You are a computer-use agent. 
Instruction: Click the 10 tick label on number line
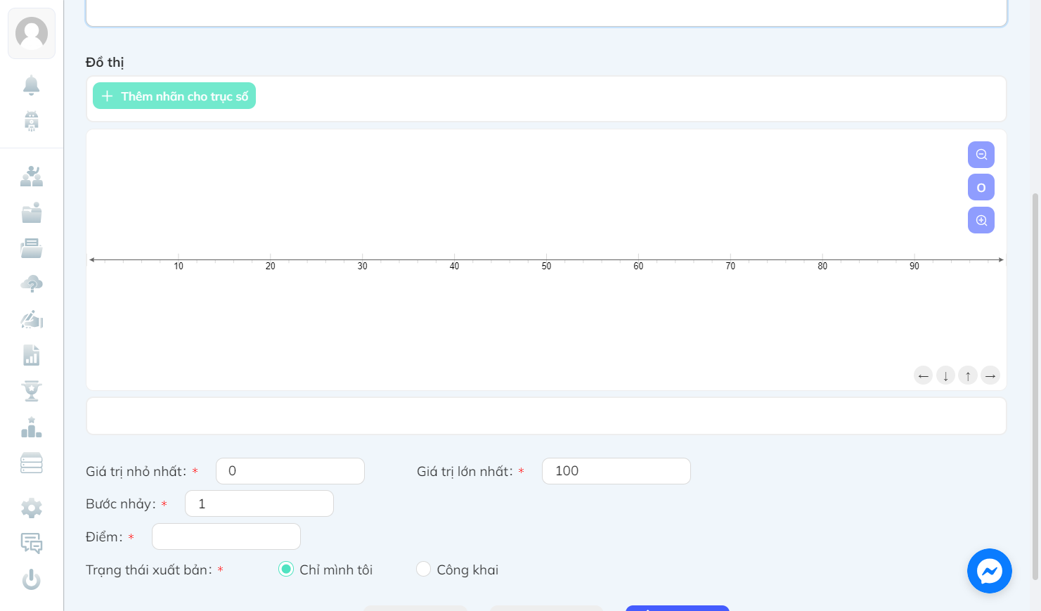(x=179, y=266)
